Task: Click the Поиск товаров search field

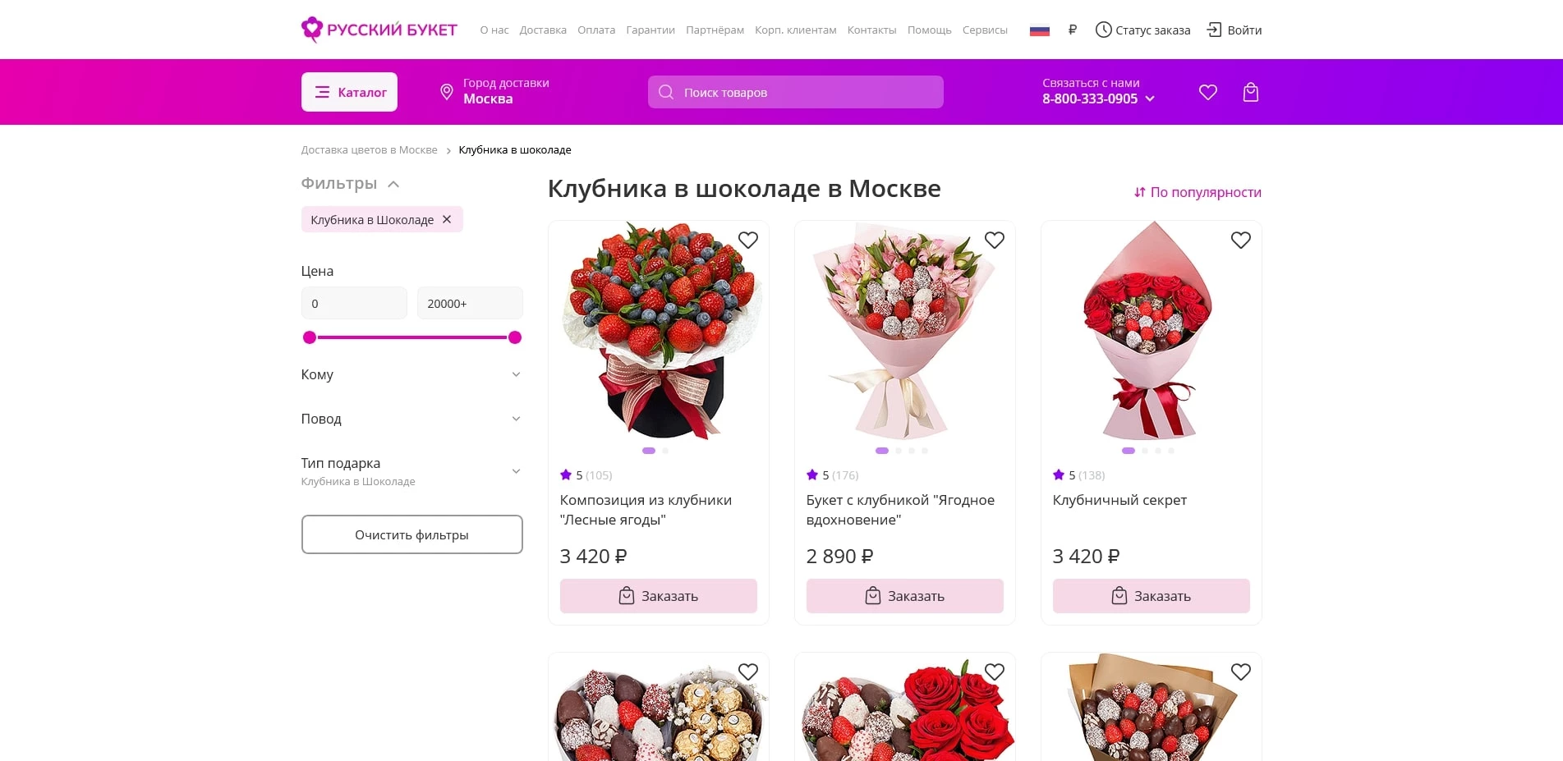Action: tap(795, 92)
